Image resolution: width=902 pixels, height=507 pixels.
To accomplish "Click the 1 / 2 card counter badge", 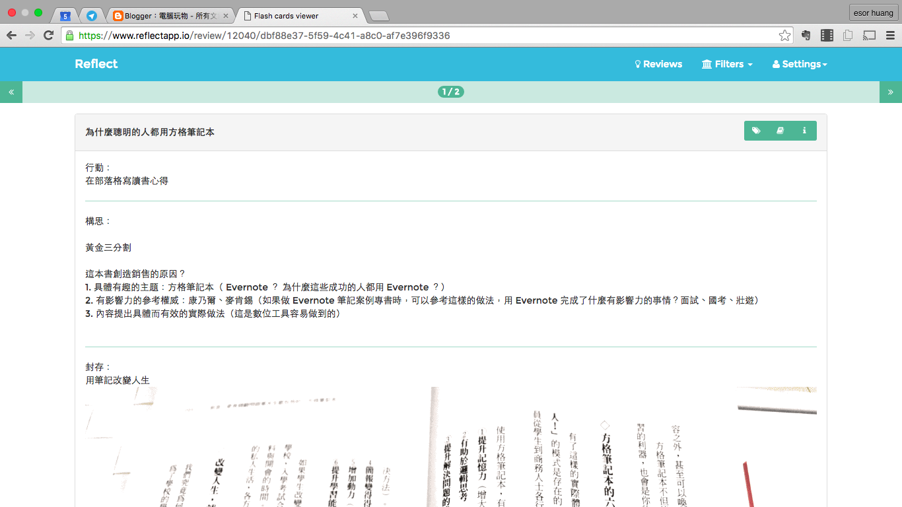I will pos(451,92).
